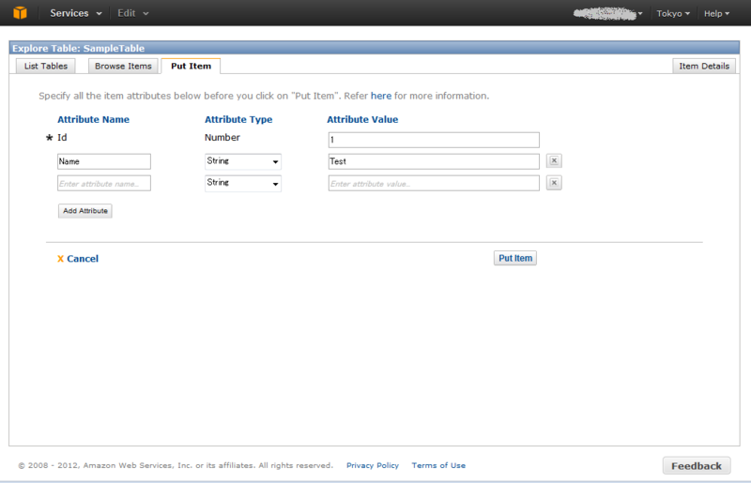The width and height of the screenshot is (751, 483).
Task: Click the empty 'Enter attribute value' field
Action: [434, 183]
